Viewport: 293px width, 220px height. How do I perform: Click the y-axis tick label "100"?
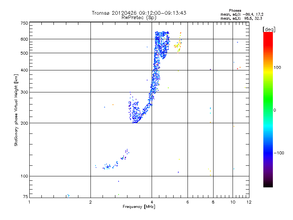click(x=24, y=176)
